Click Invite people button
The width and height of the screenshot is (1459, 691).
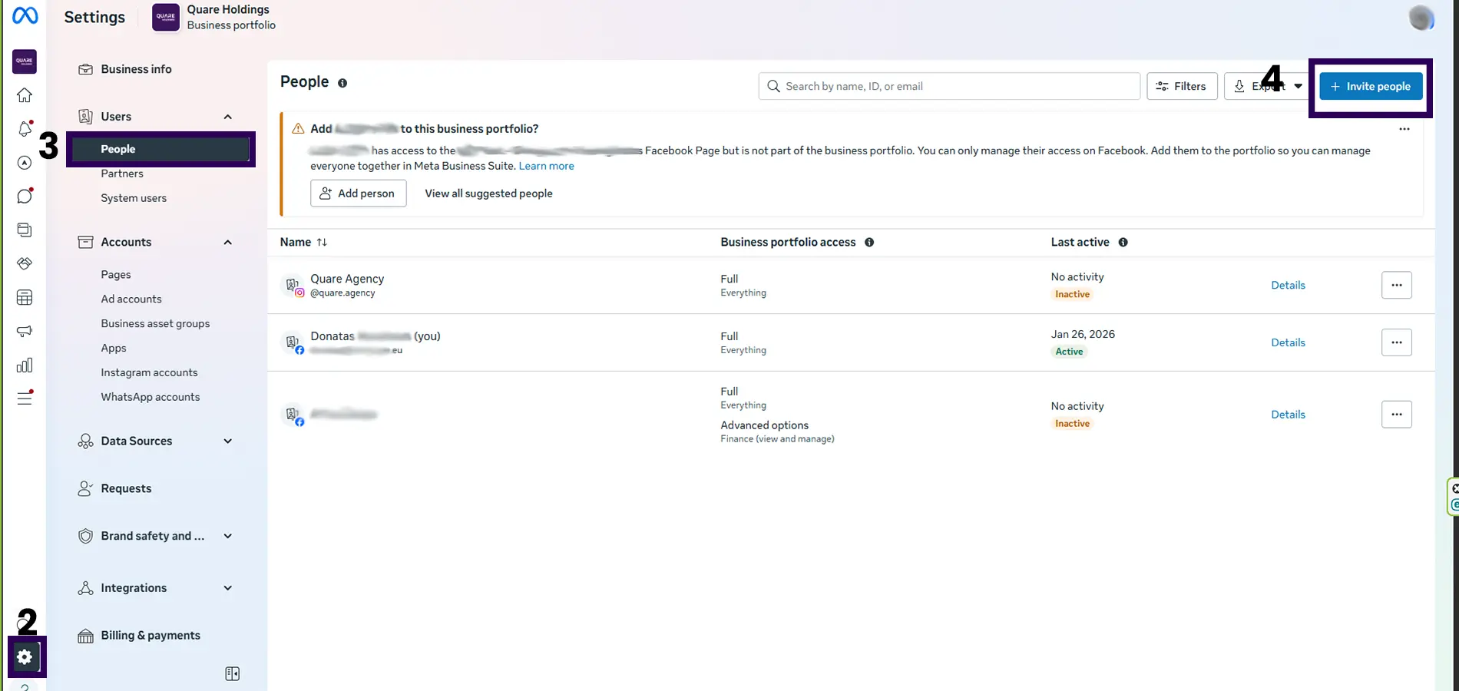[x=1371, y=86]
